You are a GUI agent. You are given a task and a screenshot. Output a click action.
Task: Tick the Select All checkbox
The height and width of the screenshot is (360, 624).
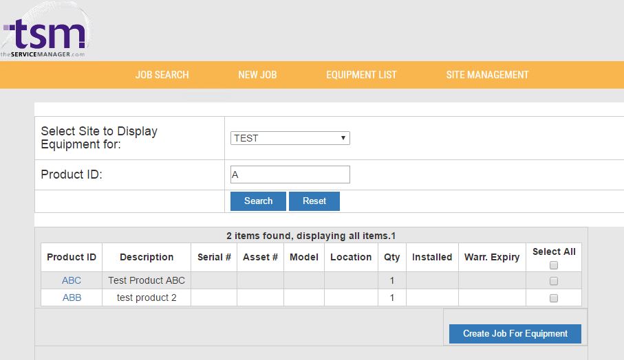(554, 265)
